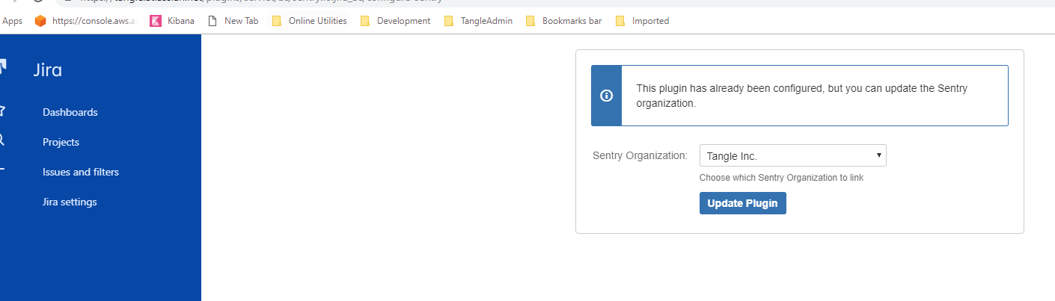Click the 'Choose which Sentry Organization to link' hint
This screenshot has width=1055, height=301.
(781, 178)
